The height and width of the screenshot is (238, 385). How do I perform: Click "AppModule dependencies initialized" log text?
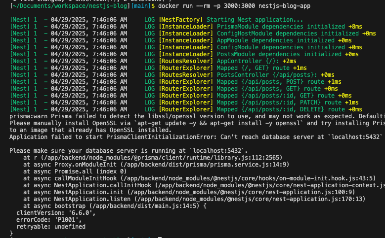(x=275, y=40)
